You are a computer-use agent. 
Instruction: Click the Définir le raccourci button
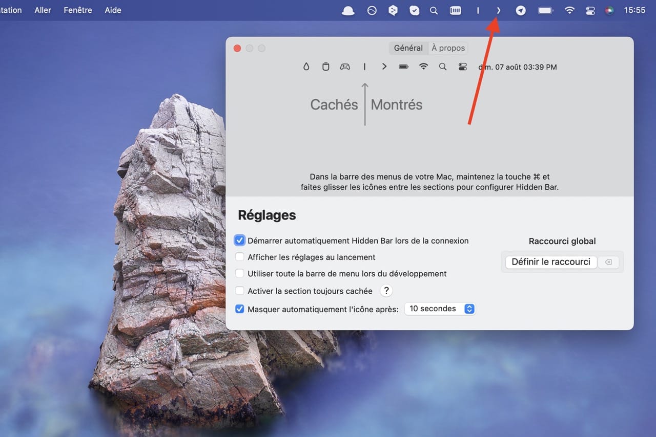551,261
